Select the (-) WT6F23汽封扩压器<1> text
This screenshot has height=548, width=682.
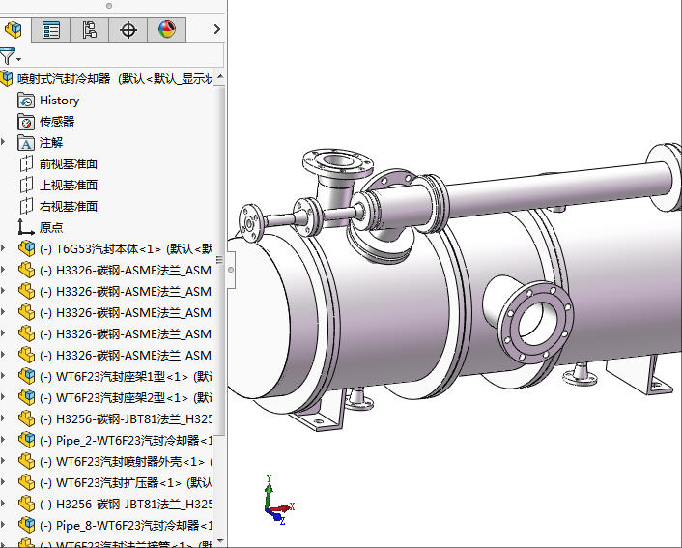click(110, 482)
